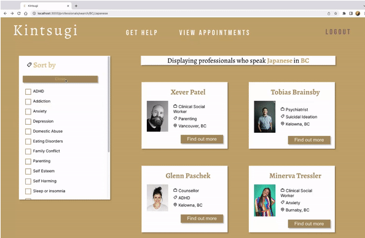Click the Tobias Brainsby name heading
The width and height of the screenshot is (365, 238).
click(x=295, y=92)
